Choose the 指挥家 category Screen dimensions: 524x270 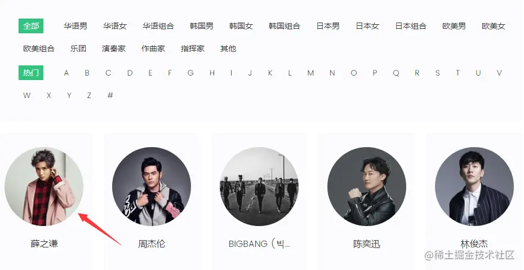click(193, 48)
